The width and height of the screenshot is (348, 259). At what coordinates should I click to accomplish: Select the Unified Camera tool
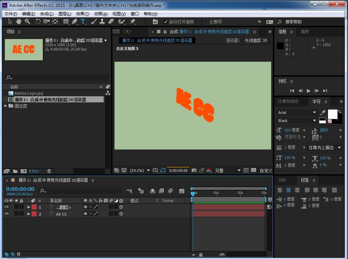click(46, 21)
